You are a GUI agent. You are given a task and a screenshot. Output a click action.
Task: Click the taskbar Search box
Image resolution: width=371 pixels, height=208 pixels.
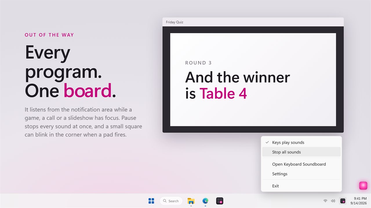171,201
